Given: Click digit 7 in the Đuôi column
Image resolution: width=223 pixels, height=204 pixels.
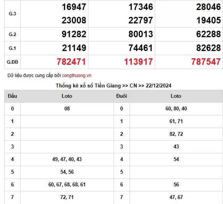Looking at the screenshot, I should click(121, 197).
